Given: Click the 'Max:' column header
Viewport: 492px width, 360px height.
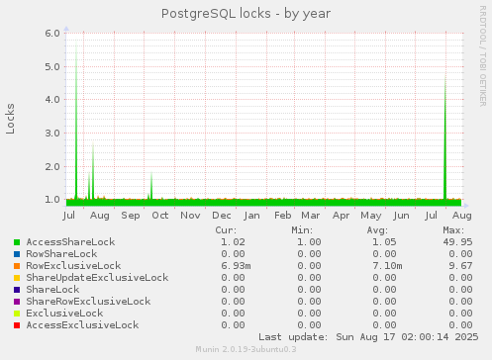Looking at the screenshot, I should click(x=453, y=230).
